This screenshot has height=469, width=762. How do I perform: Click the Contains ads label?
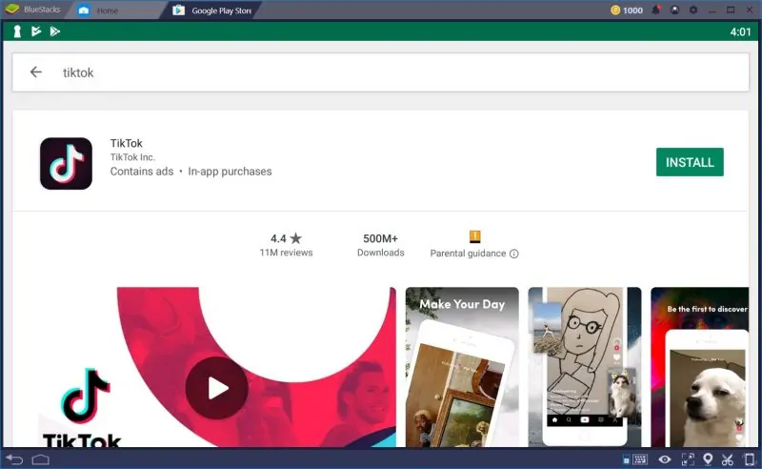(x=141, y=172)
